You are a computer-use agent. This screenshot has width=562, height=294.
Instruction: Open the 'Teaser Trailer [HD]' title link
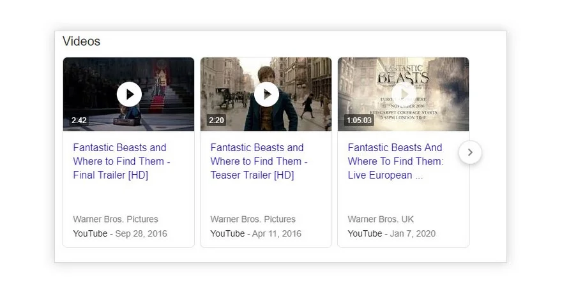click(259, 161)
